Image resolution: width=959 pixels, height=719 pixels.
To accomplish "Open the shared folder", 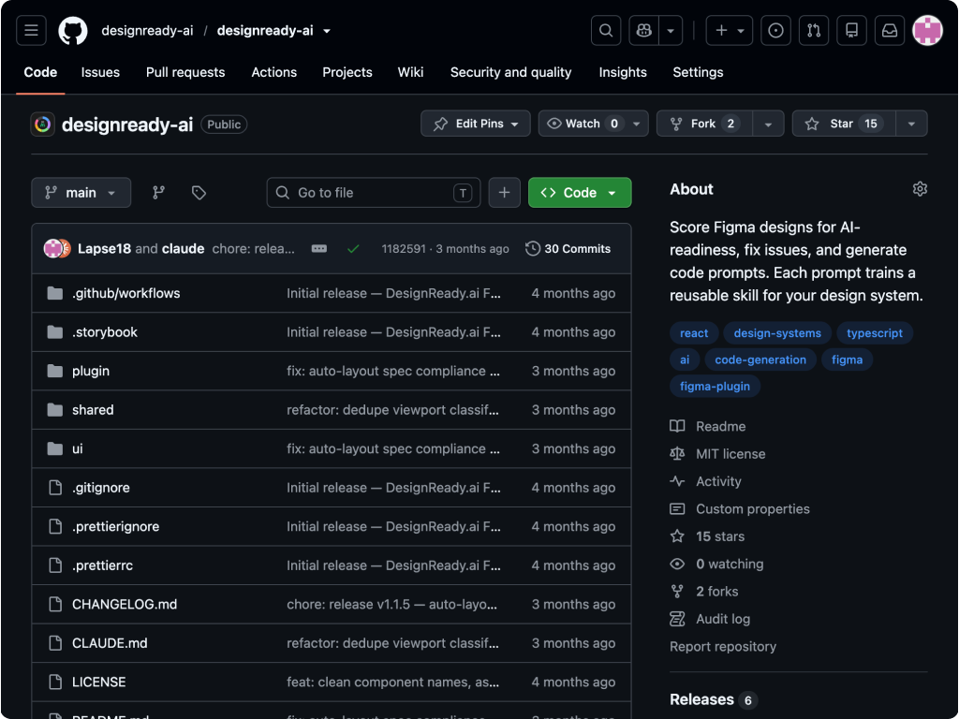I will (93, 410).
